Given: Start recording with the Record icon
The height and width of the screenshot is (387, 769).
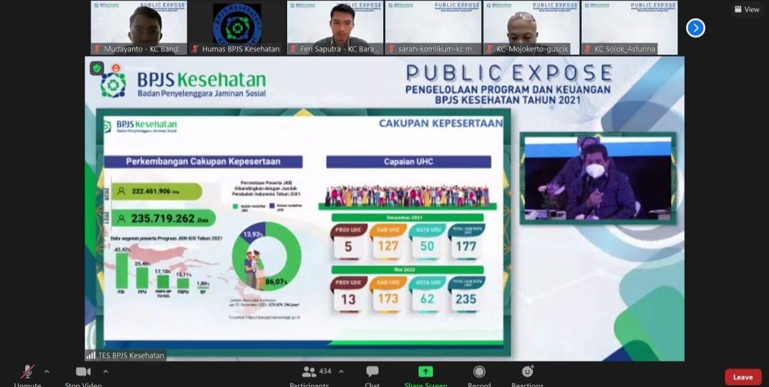Looking at the screenshot, I should coord(479,374).
